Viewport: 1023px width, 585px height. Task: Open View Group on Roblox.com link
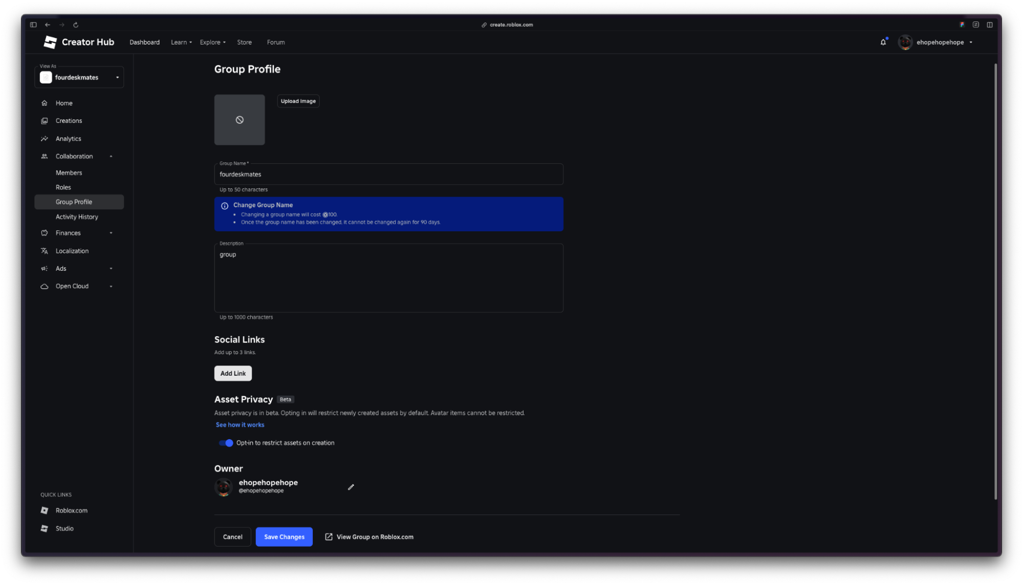click(369, 537)
